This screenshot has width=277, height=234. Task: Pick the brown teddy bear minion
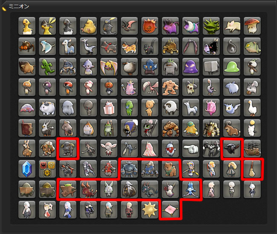pyautogui.click(x=170, y=169)
